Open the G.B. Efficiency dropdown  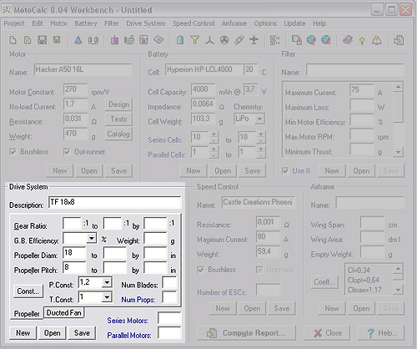click(x=91, y=238)
